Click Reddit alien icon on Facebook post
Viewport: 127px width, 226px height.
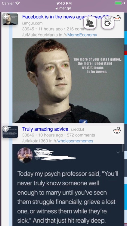pos(117,18)
